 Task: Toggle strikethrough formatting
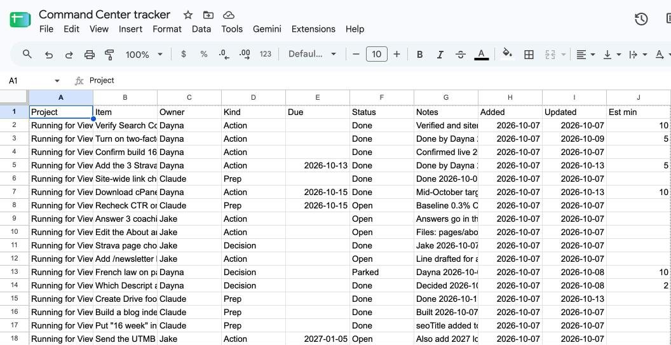461,55
